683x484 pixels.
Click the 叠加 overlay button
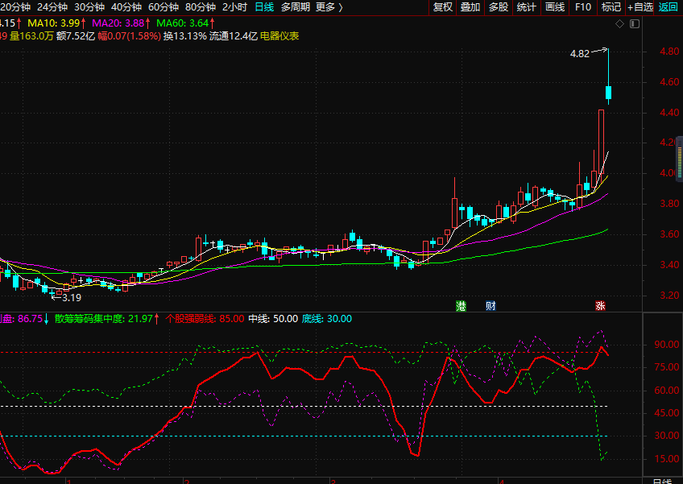click(470, 7)
